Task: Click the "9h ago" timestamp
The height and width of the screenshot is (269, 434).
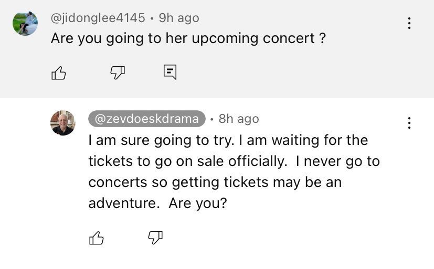Action: point(179,18)
